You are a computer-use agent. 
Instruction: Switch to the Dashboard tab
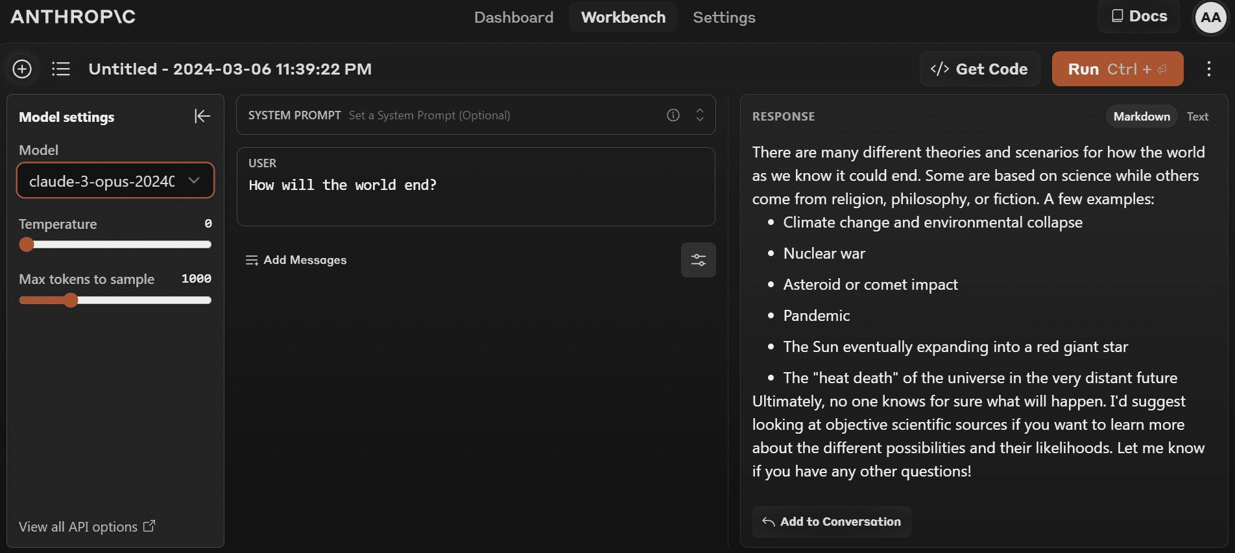click(514, 18)
